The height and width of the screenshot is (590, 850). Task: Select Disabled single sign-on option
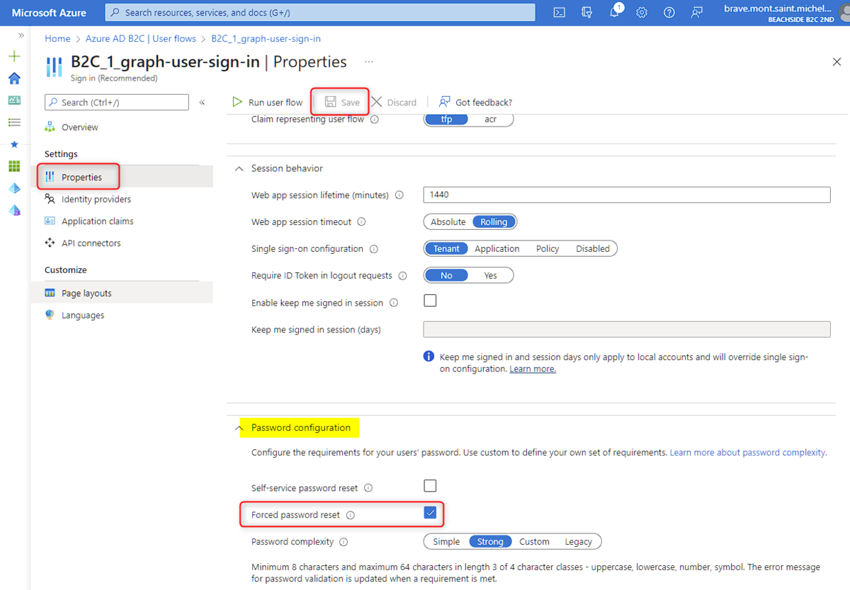click(x=593, y=249)
